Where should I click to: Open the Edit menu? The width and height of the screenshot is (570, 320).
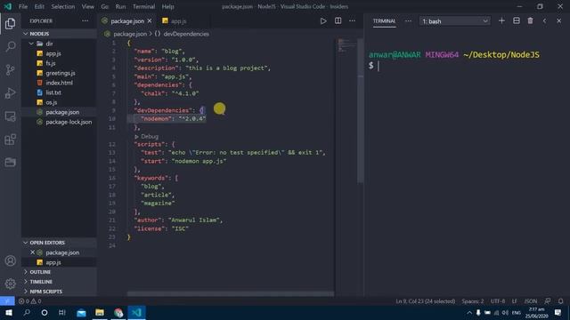click(39, 6)
